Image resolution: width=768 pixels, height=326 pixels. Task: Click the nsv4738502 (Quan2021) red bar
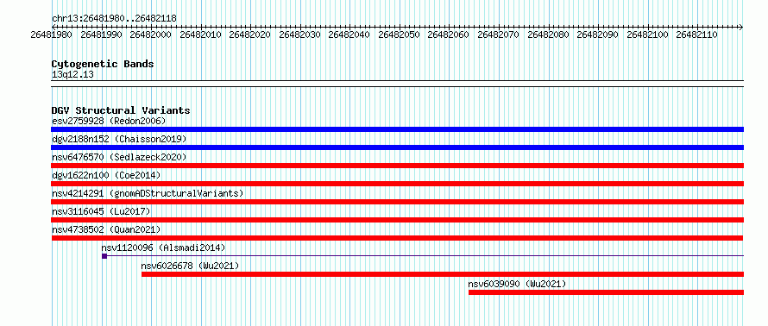[x=397, y=238]
